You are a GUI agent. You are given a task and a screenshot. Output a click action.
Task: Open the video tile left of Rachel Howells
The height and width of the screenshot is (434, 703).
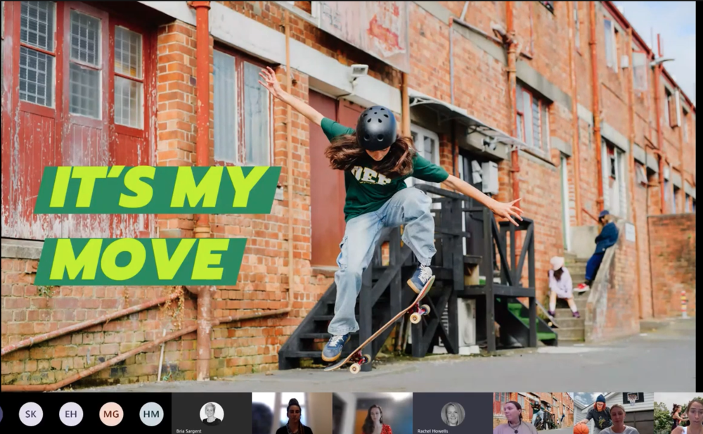click(372, 414)
